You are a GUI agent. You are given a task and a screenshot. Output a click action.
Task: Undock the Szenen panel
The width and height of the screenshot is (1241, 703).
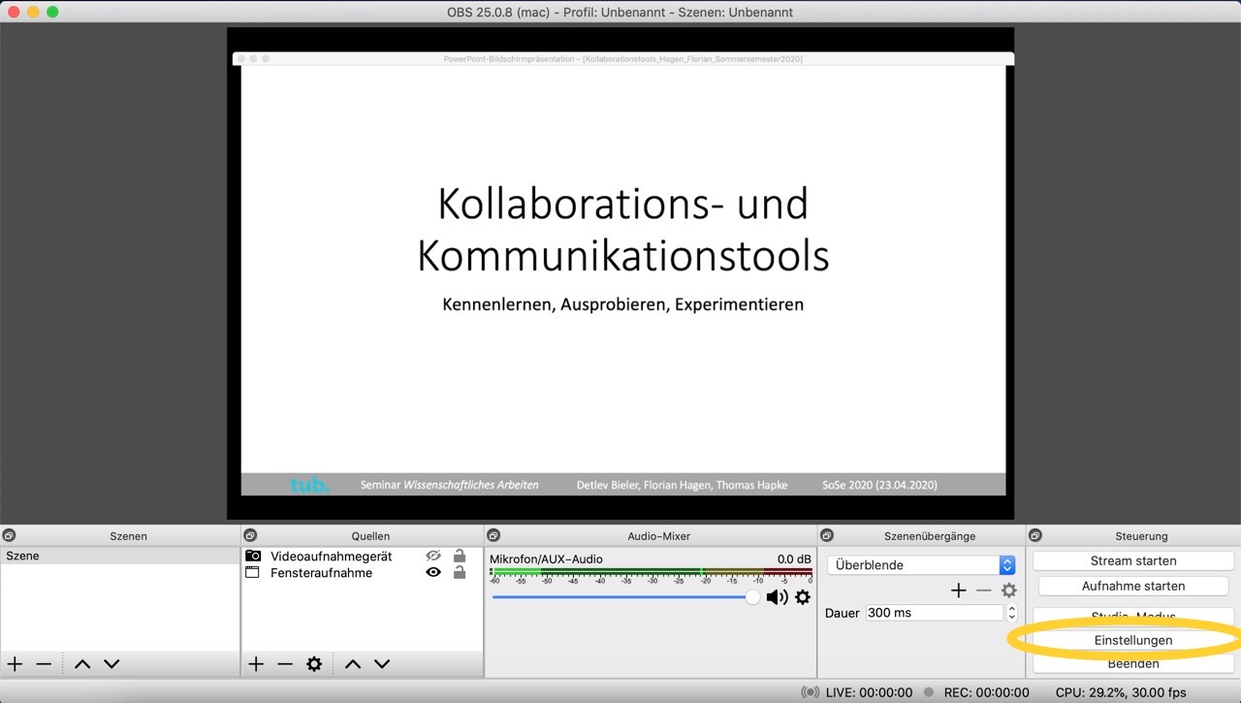coord(9,535)
